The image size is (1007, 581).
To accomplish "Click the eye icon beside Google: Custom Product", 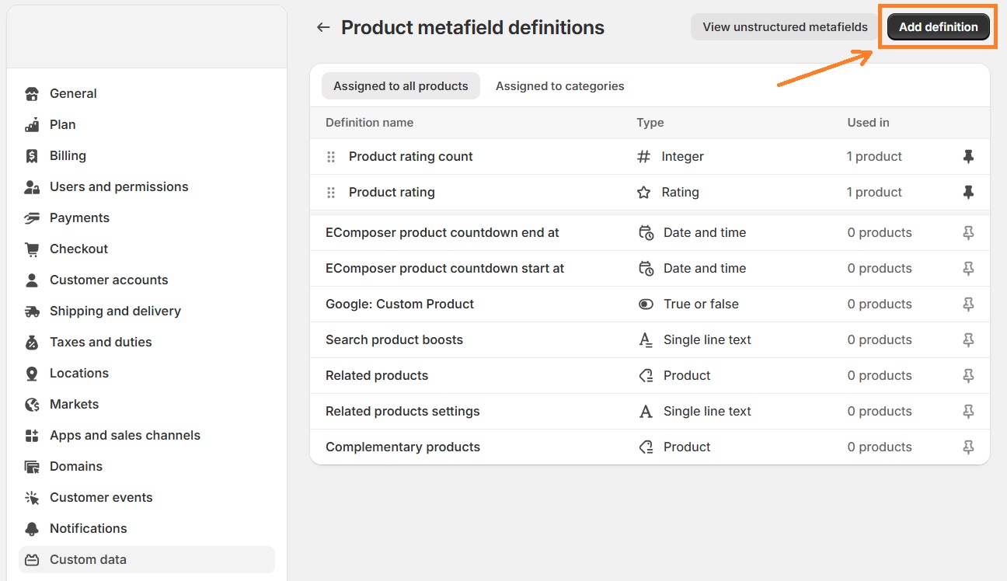I will coord(646,304).
